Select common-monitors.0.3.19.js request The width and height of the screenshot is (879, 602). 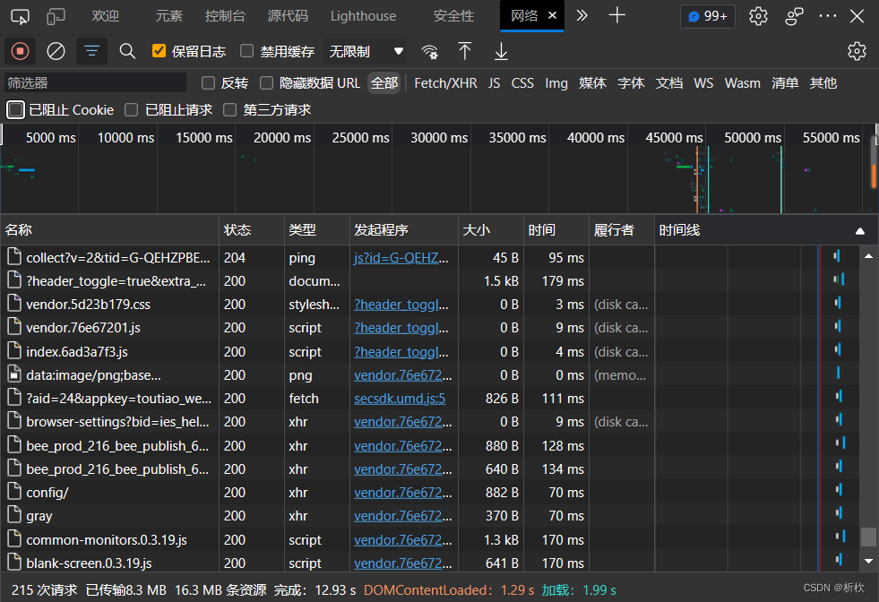[107, 540]
